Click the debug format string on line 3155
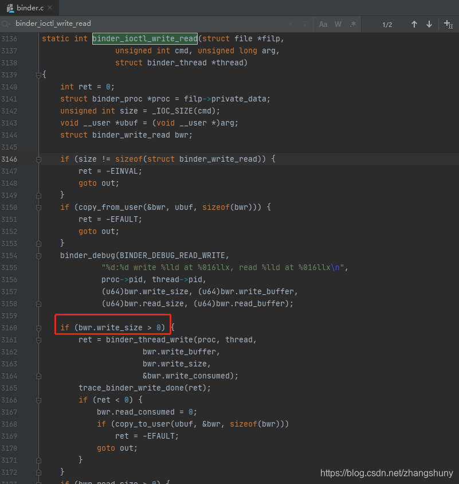The width and height of the screenshot is (459, 484). click(223, 267)
